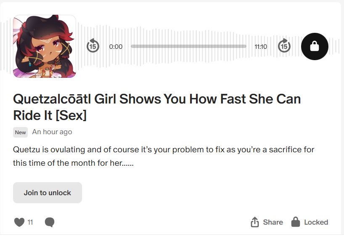Open the anime character post thumbnail

(45, 46)
